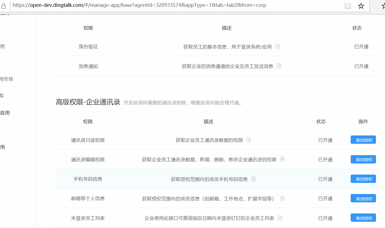Click the 手机号码信息 permission name in the table
This screenshot has width=385, height=228.
[x=88, y=179]
